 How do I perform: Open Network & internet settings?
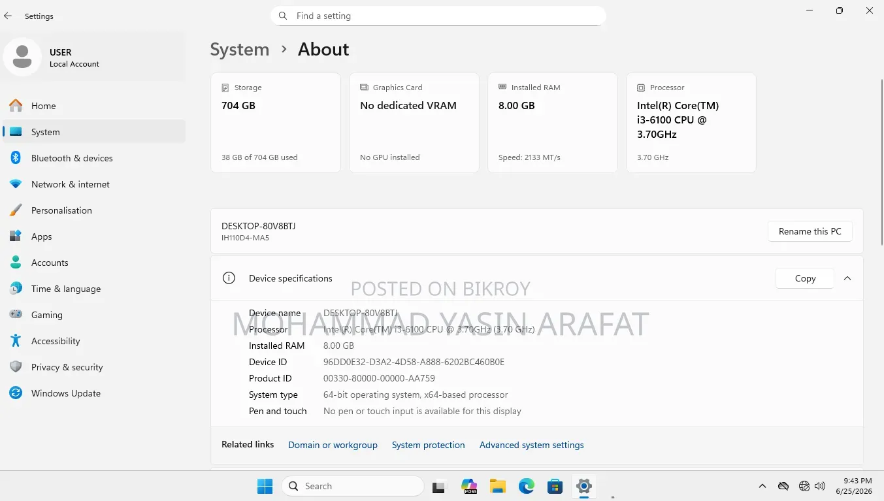click(x=94, y=184)
